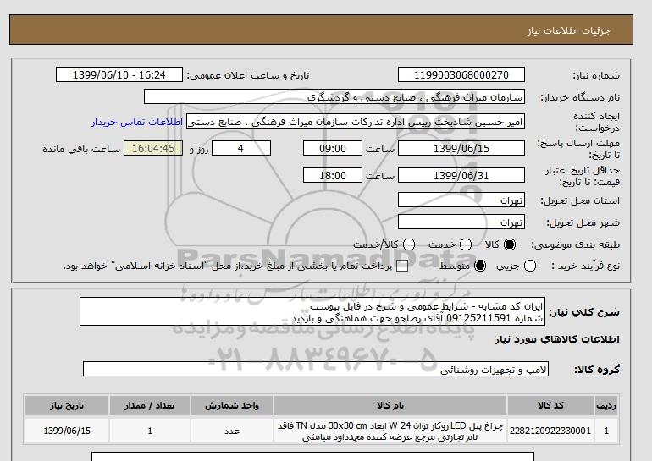Viewport: 652px width, 461px height.
Task: Click the delivery province تهران field
Action: click(461, 200)
